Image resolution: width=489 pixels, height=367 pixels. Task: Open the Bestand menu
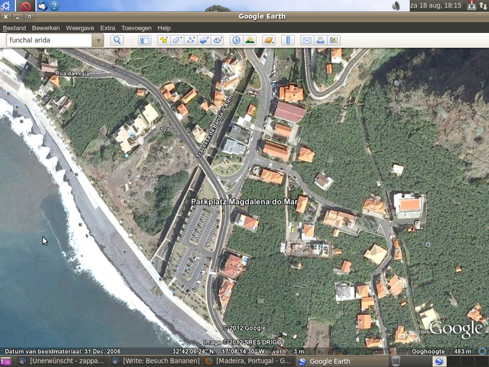click(x=14, y=28)
